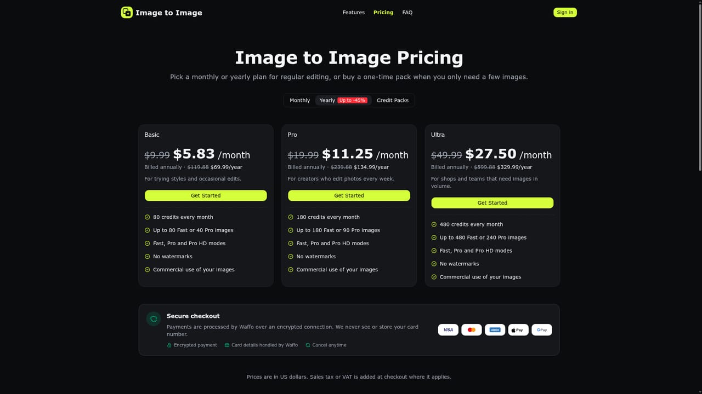Viewport: 702px width, 394px height.
Task: Switch to Monthly billing tab
Action: click(300, 100)
